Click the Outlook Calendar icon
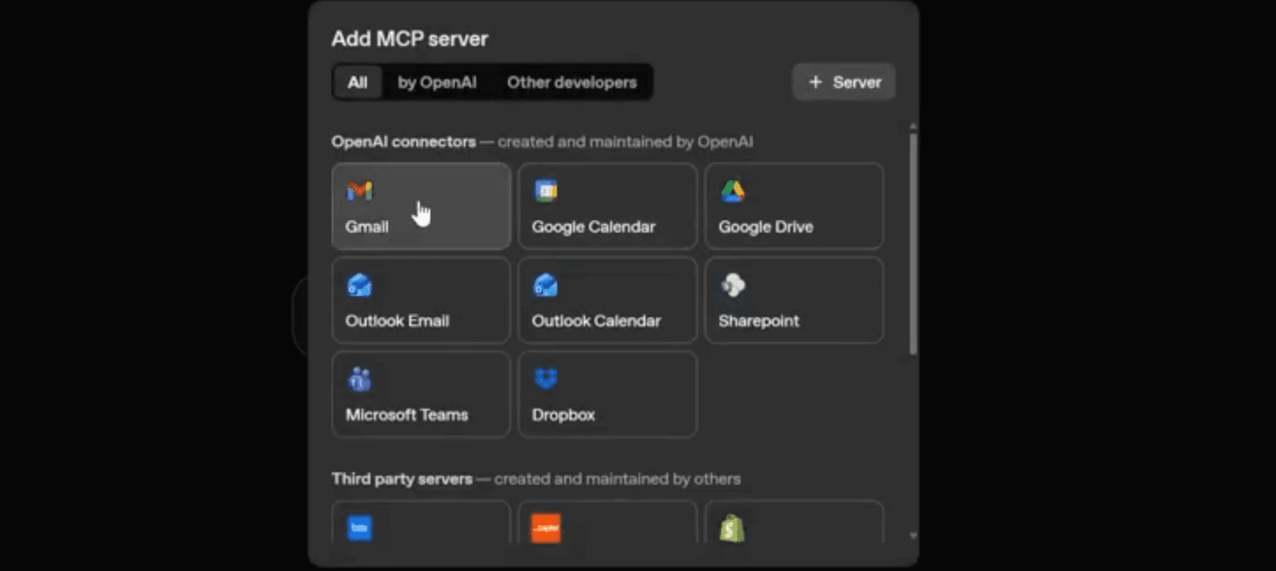This screenshot has width=1276, height=571. [546, 285]
